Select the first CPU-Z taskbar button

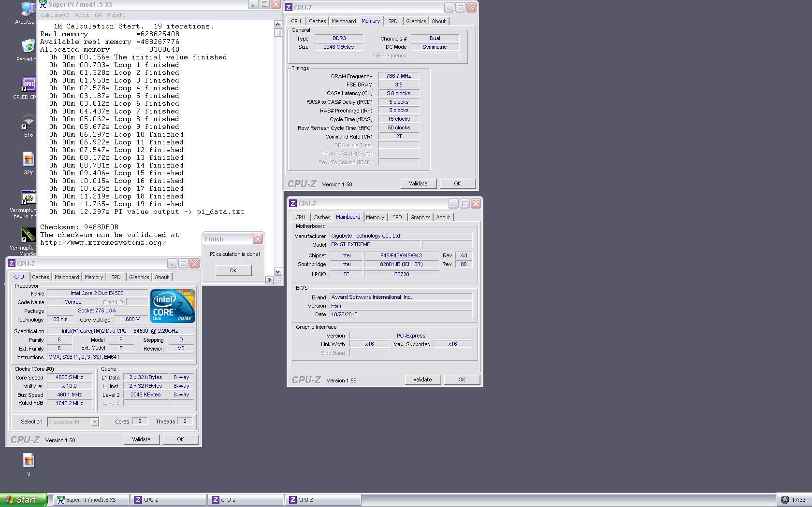[x=168, y=500]
